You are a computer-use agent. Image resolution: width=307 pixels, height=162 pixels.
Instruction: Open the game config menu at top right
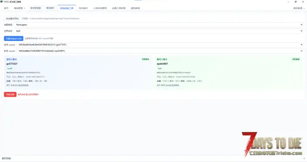pyautogui.click(x=299, y=8)
